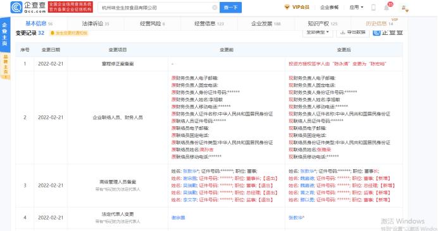Switch to the 法律诉讼 tab
This screenshot has height=231, width=438.
pos(95,24)
